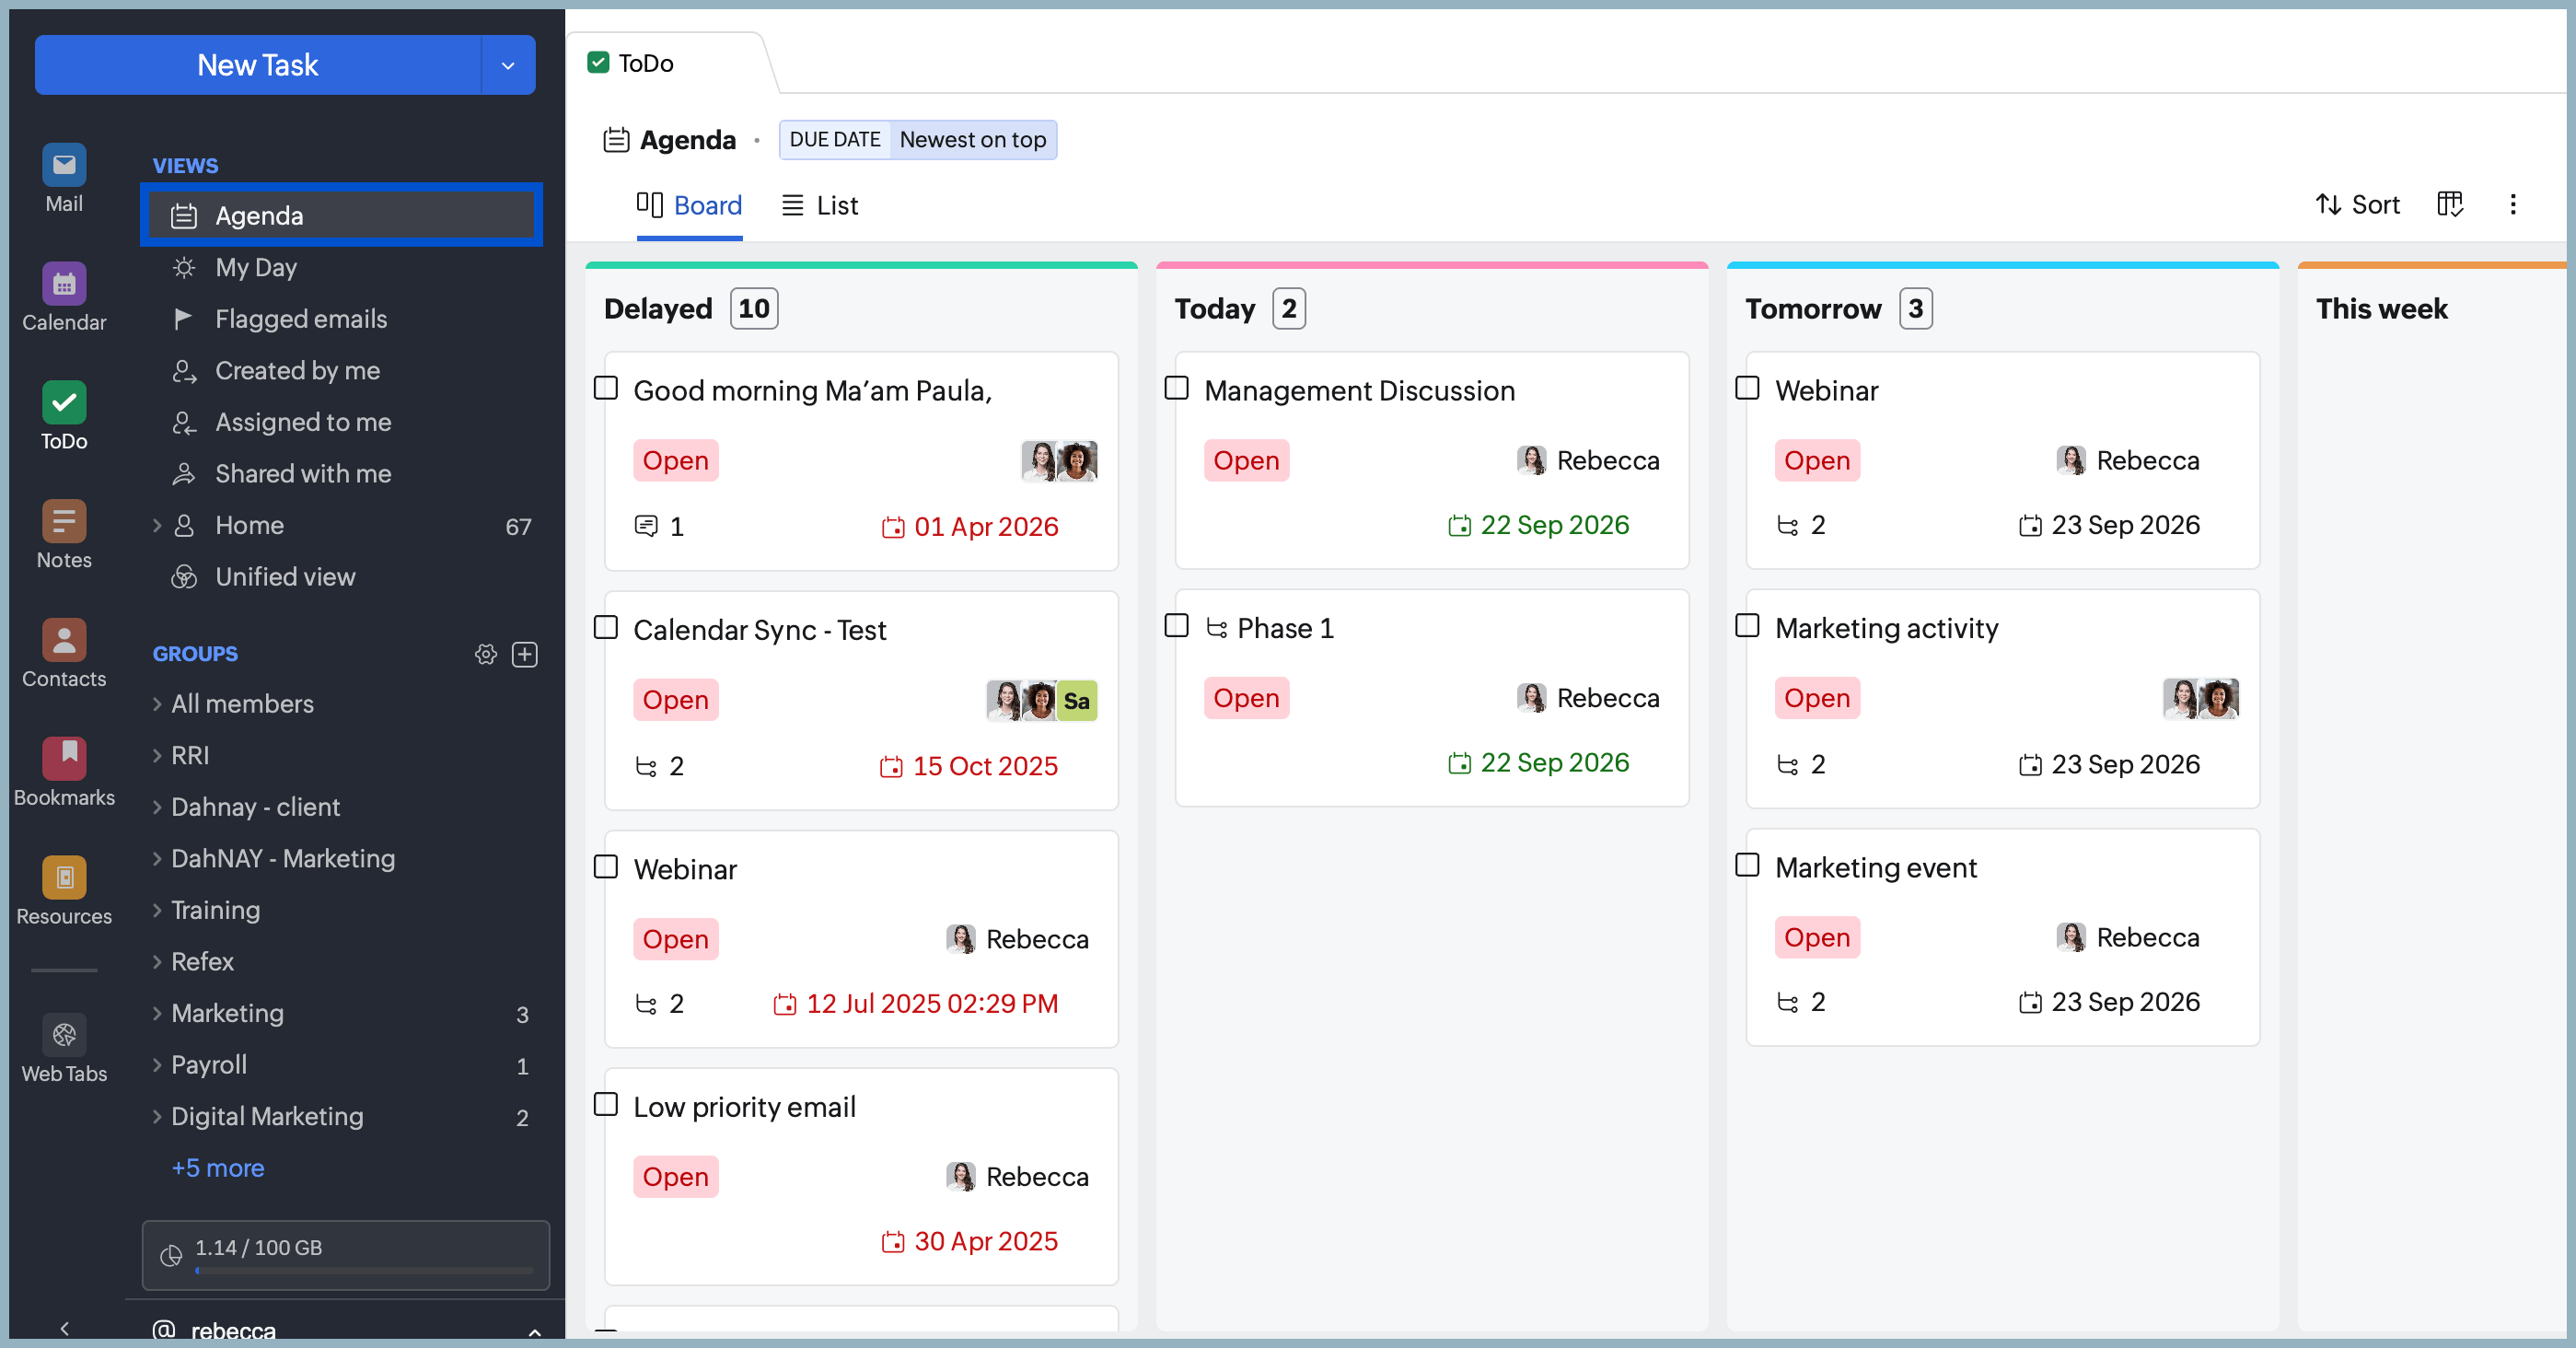Screen dimensions: 2576x1348
Task: Expand the Home view
Action: click(157, 525)
